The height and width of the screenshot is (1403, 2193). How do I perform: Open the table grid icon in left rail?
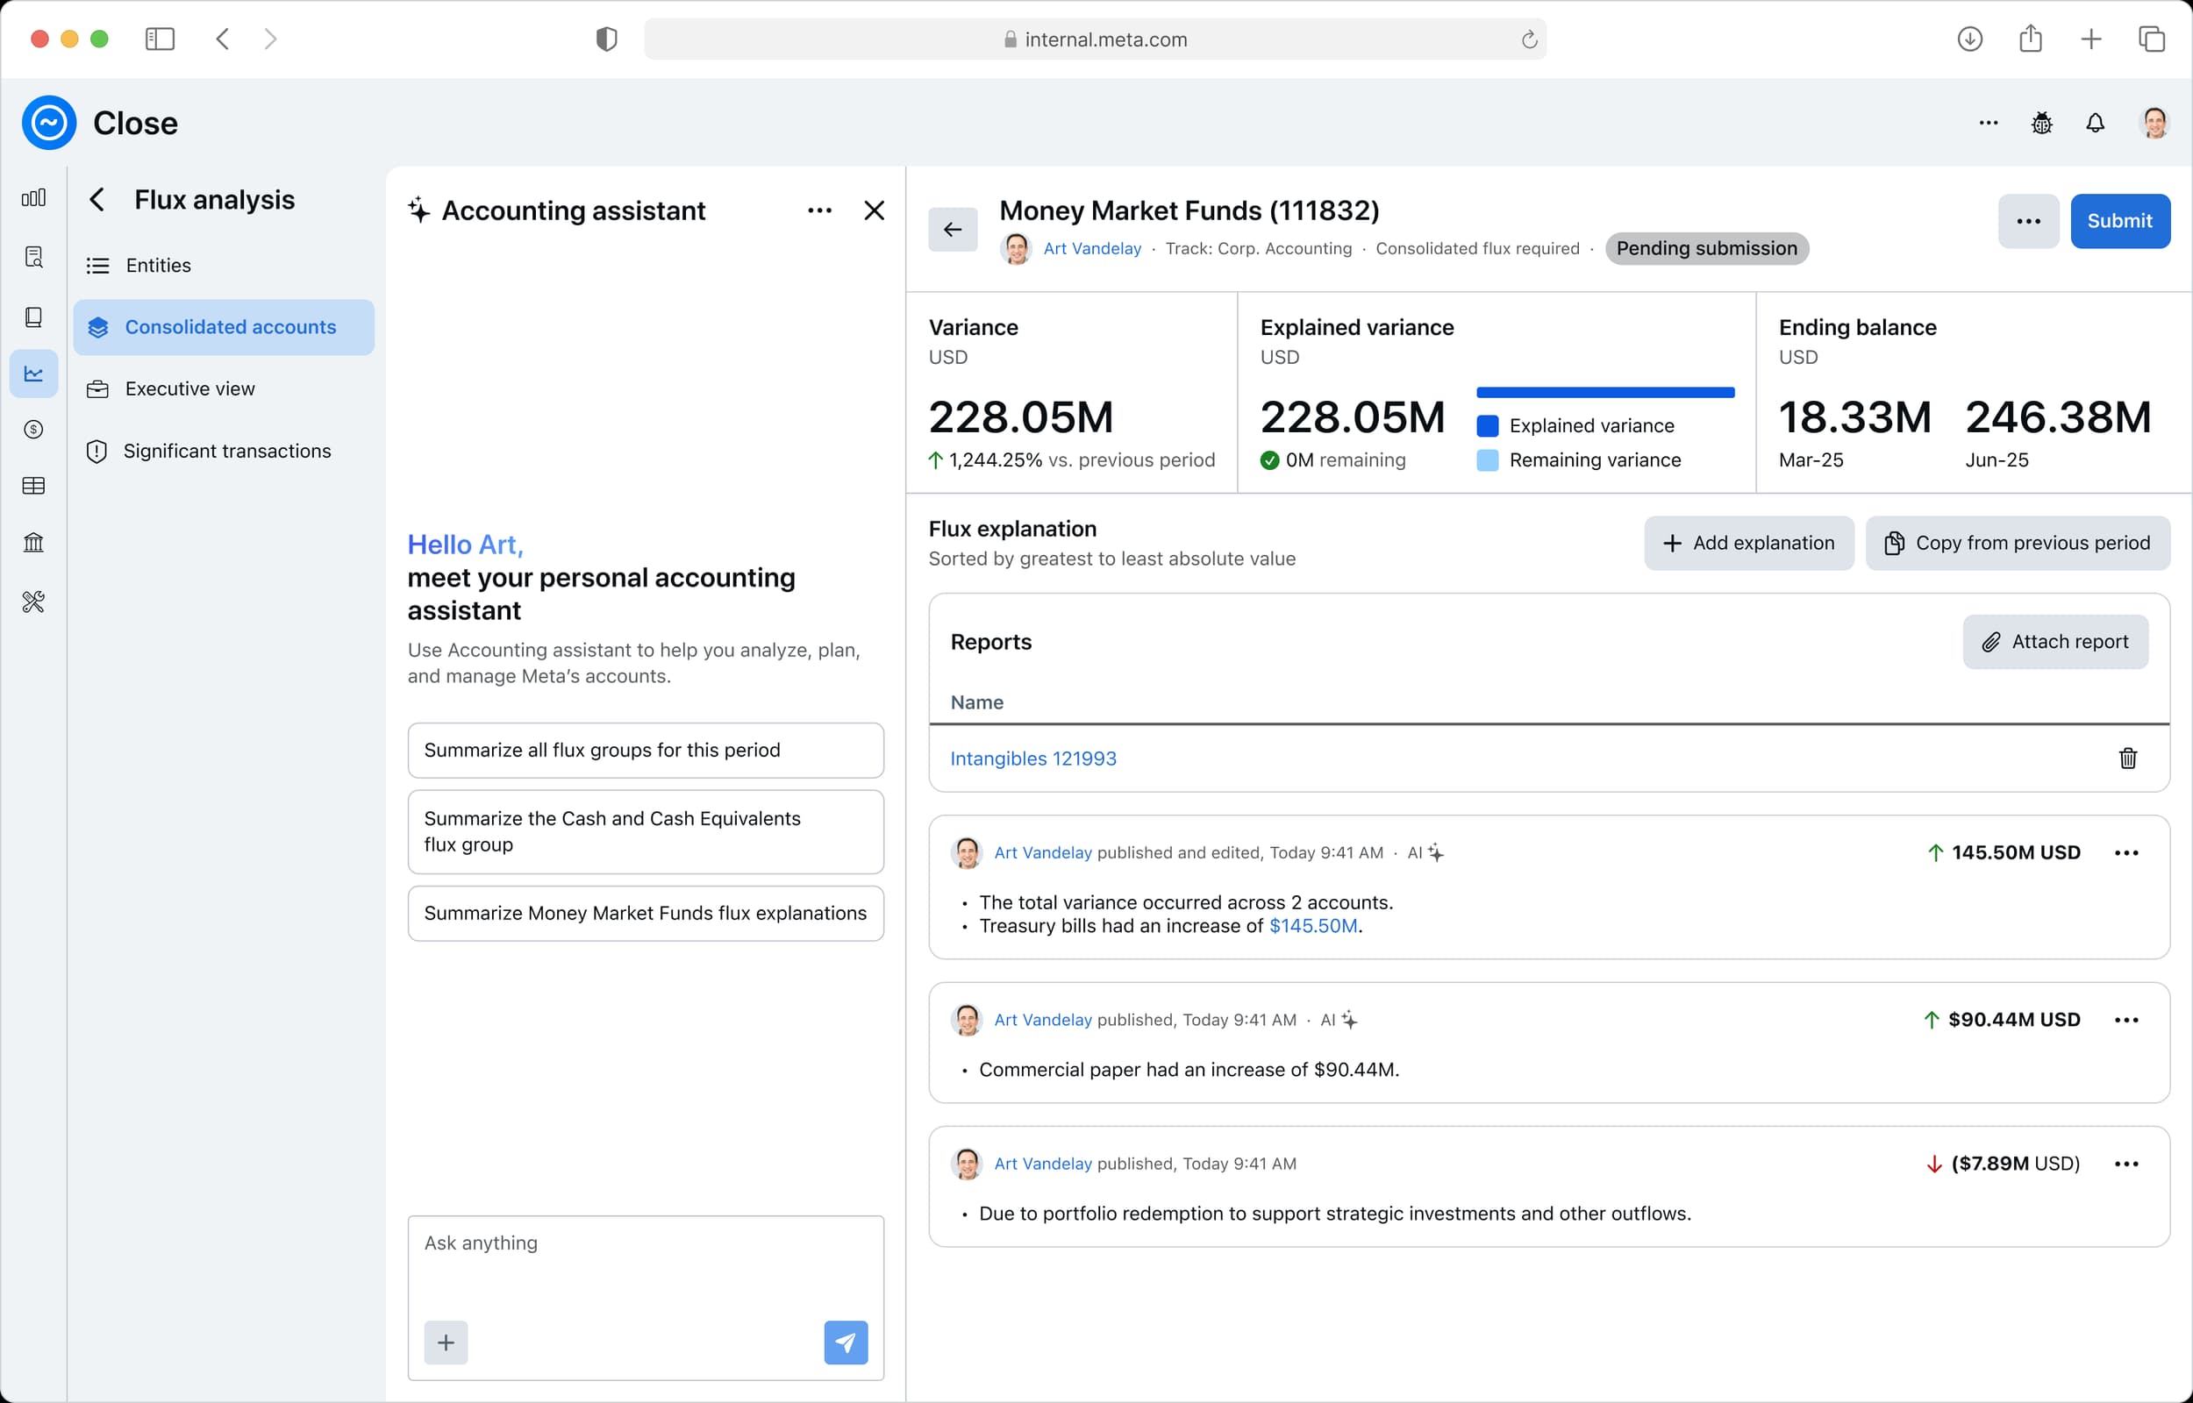(33, 486)
